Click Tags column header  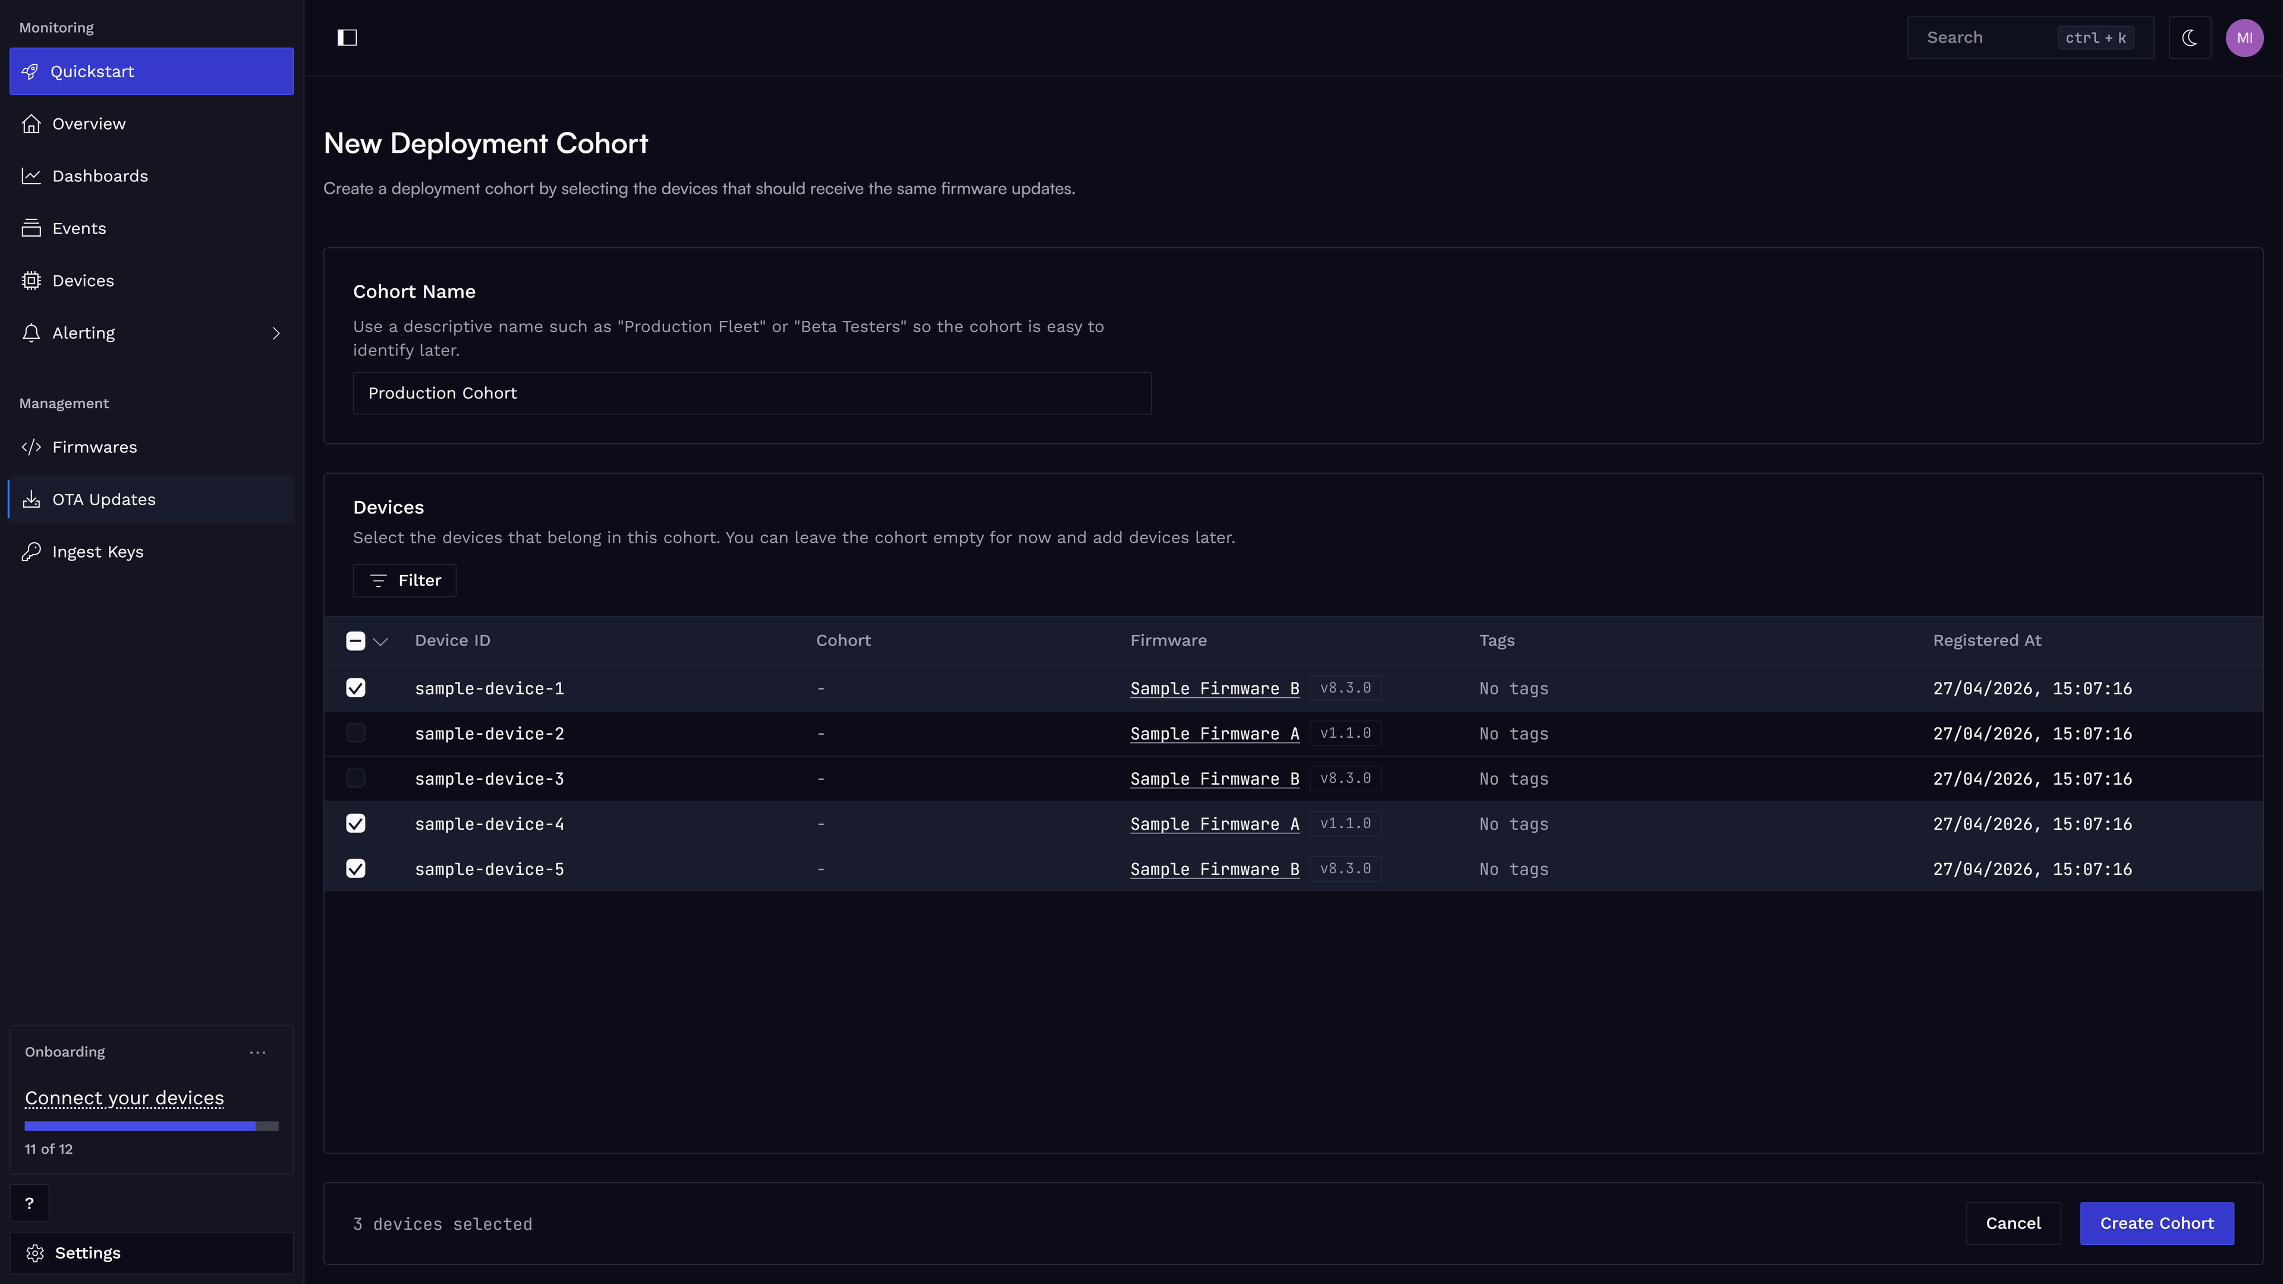point(1497,641)
